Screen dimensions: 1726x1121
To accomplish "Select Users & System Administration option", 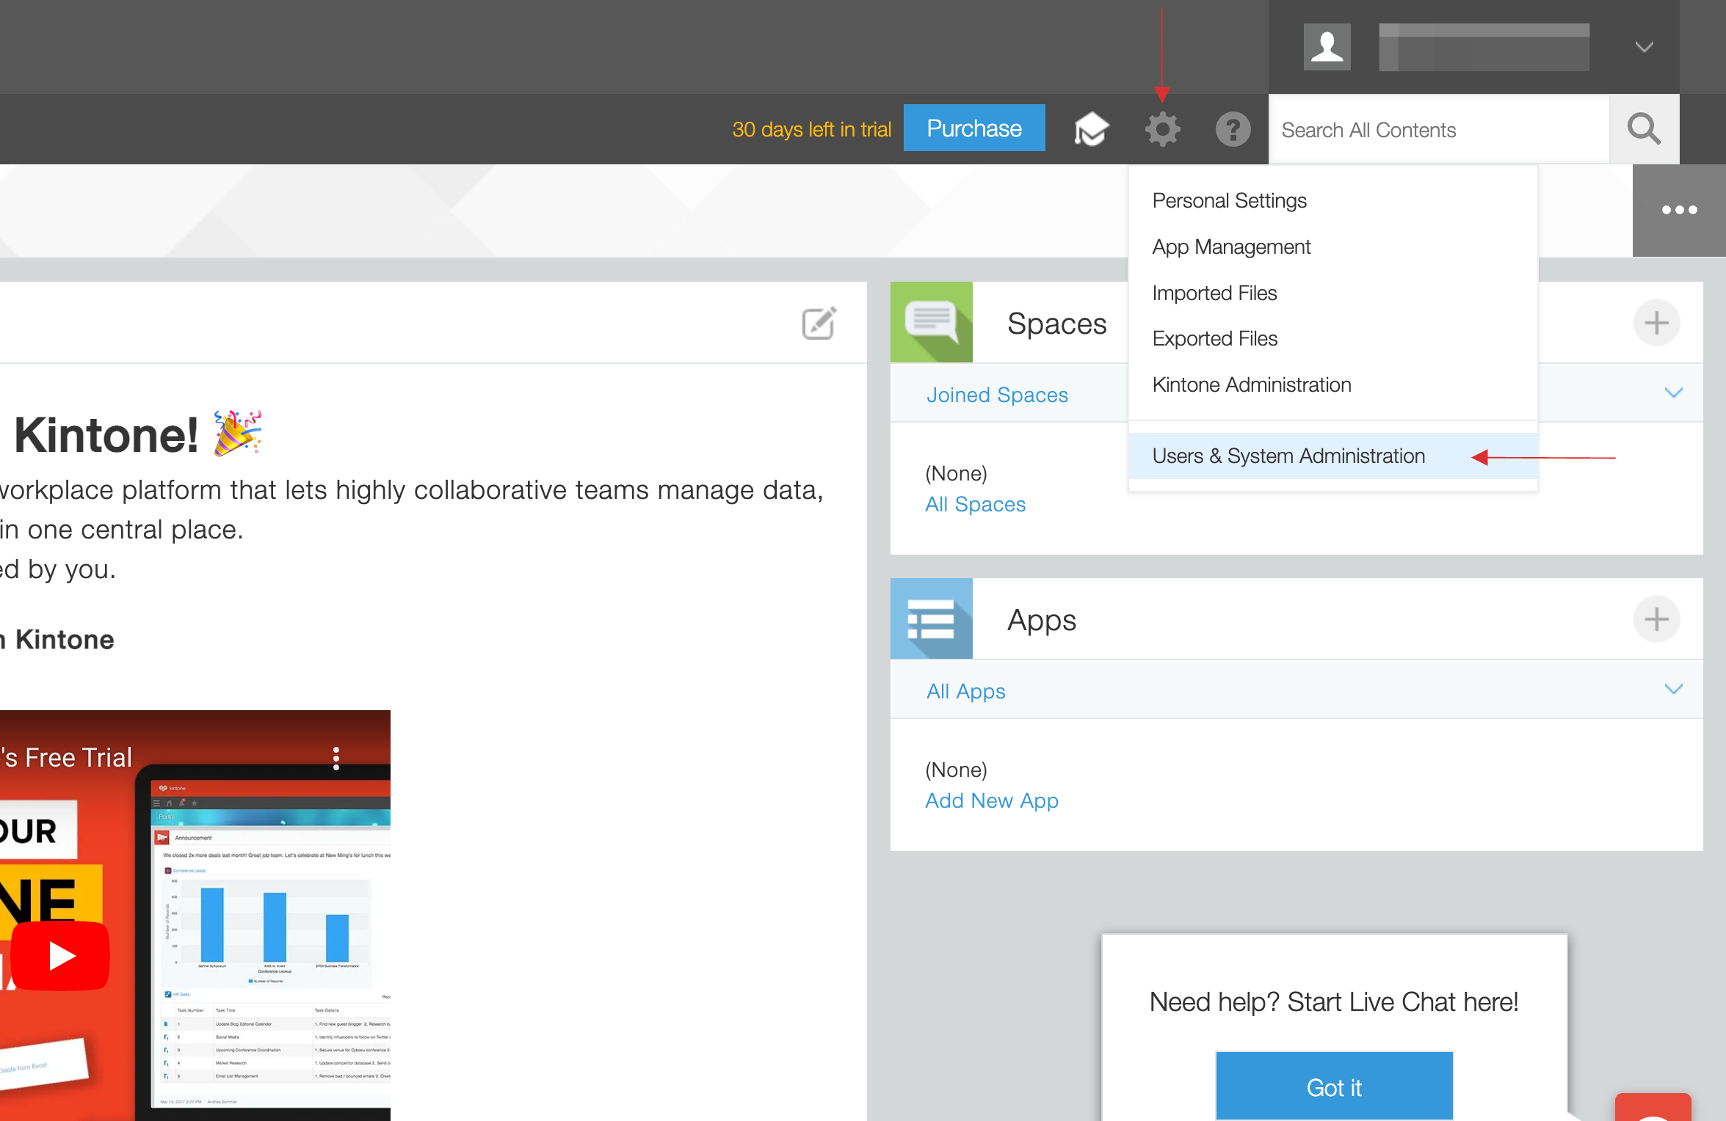I will click(1286, 456).
